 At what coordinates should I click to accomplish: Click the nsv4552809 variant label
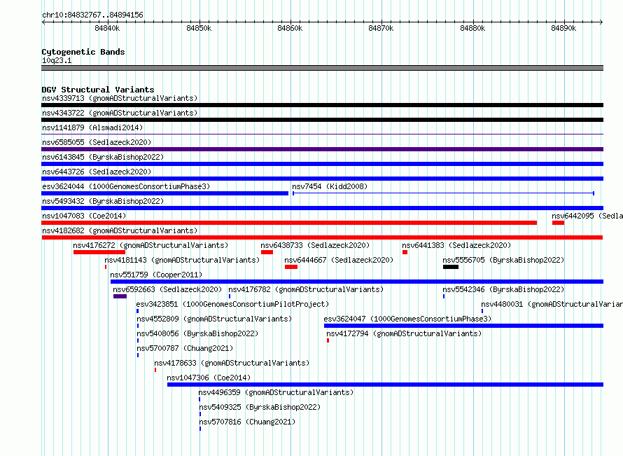coord(214,319)
